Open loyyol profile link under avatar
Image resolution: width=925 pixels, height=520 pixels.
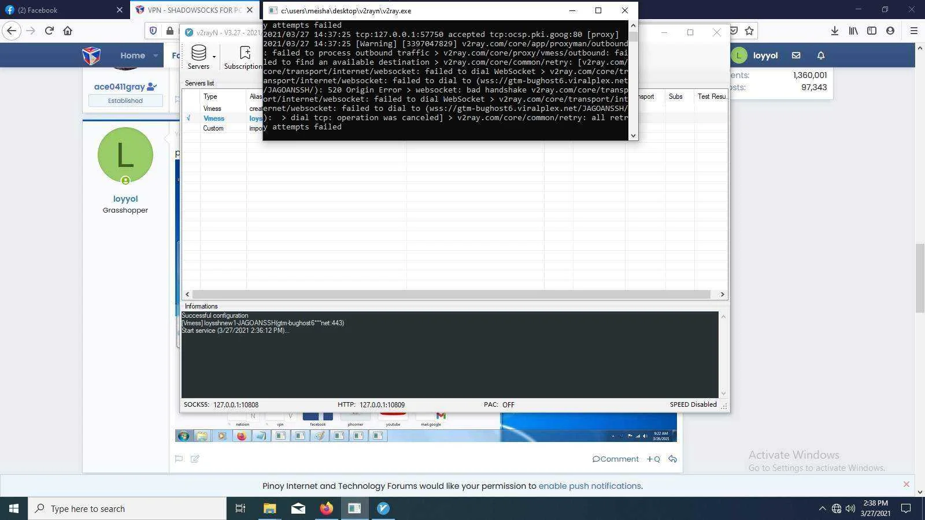(125, 199)
